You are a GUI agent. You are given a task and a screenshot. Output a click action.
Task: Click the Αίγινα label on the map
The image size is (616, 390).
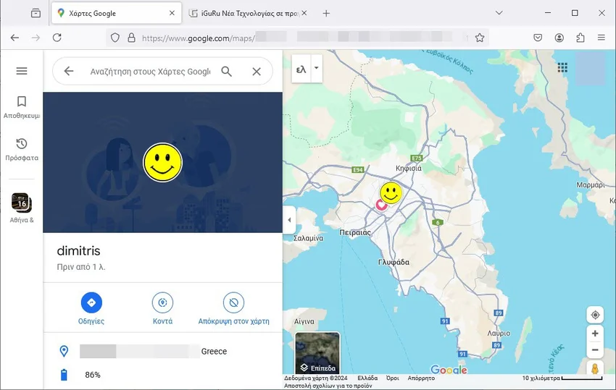[x=304, y=321]
